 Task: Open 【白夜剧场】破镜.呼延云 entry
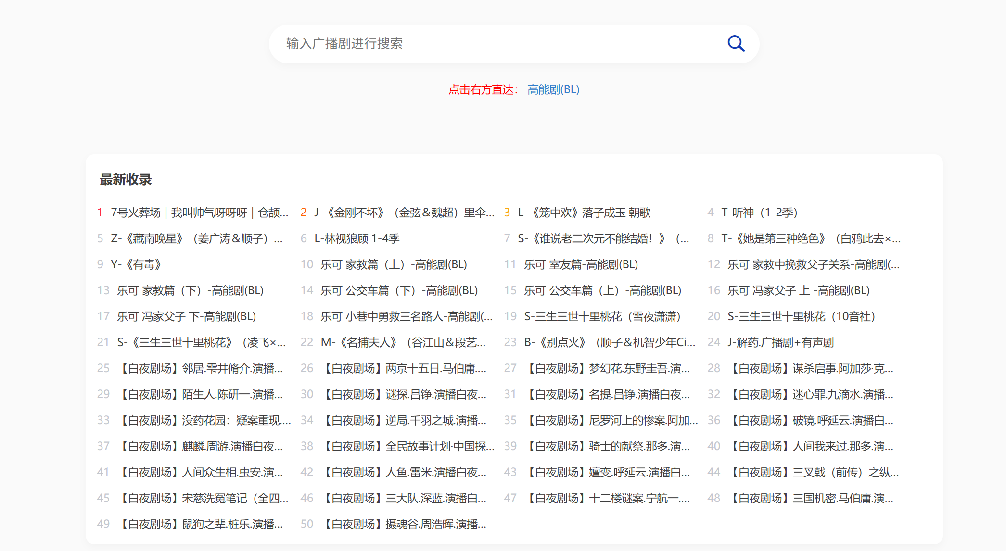[810, 420]
